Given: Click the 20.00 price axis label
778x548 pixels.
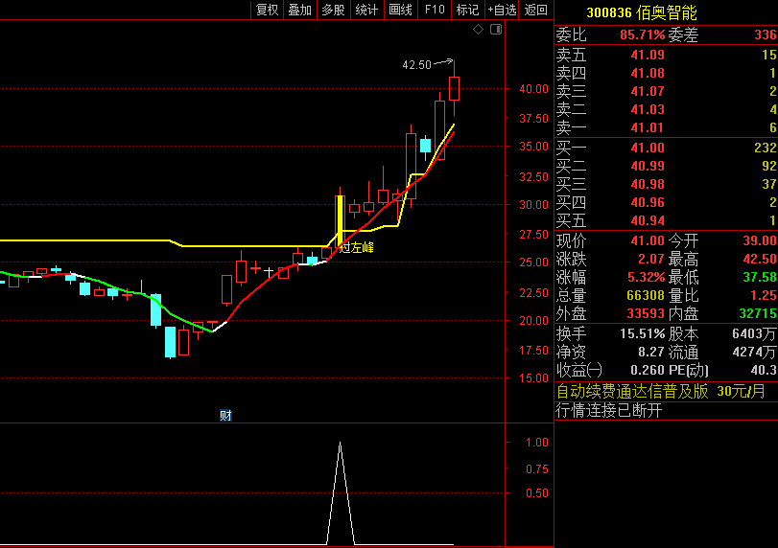Looking at the screenshot, I should 533,321.
